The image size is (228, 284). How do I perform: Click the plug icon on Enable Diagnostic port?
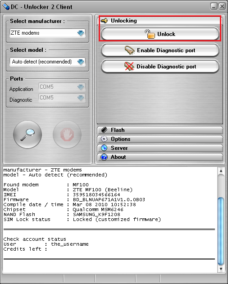[130, 50]
